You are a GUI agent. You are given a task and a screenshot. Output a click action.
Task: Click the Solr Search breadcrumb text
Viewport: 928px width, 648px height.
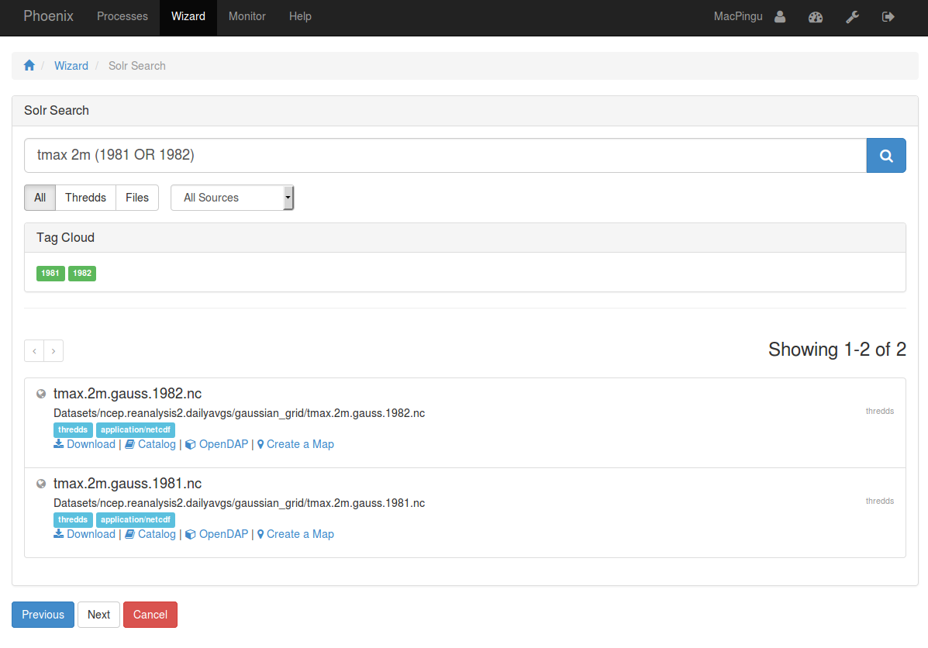point(136,66)
